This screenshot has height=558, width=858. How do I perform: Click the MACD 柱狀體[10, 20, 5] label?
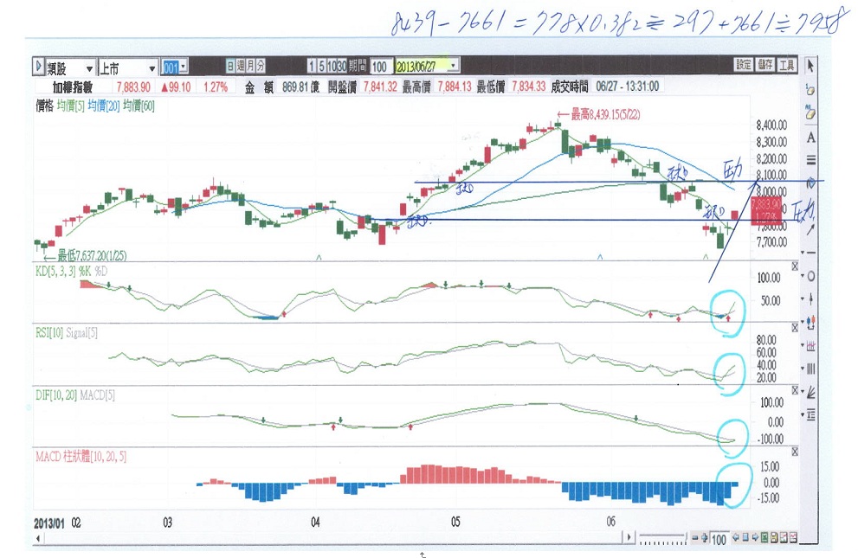coord(81,456)
